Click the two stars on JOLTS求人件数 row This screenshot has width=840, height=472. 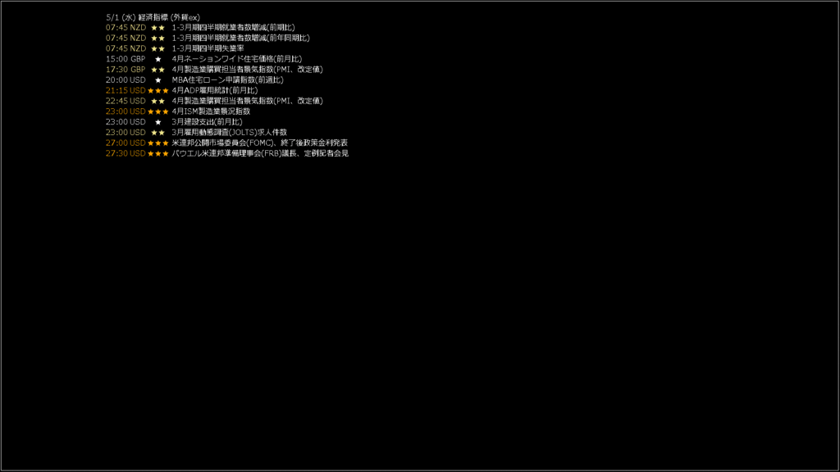(x=158, y=133)
